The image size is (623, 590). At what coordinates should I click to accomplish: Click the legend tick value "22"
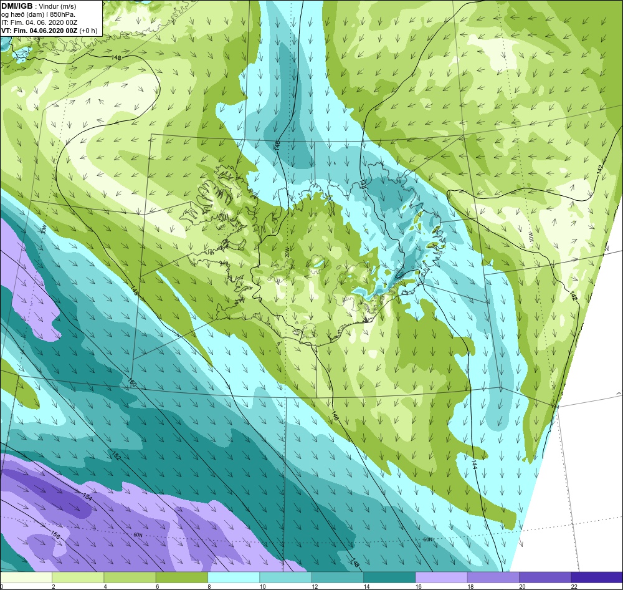[x=574, y=586]
